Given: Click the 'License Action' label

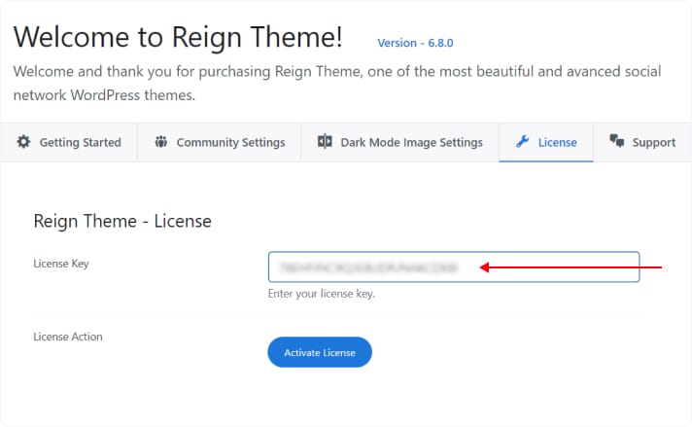Looking at the screenshot, I should pos(68,337).
